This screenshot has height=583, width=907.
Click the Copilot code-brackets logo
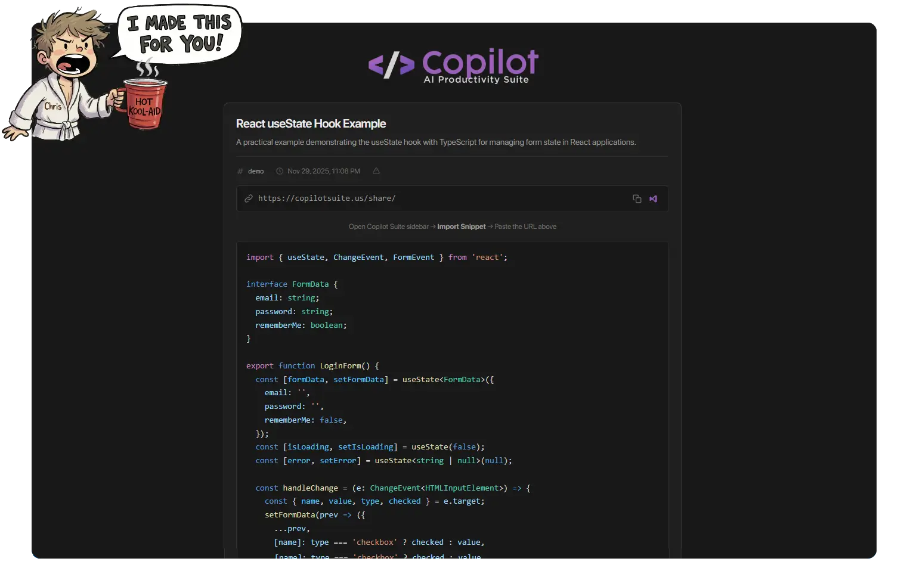point(391,64)
